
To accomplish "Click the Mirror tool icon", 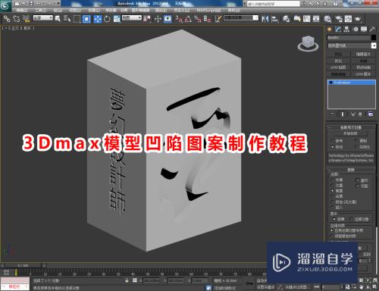I will [265, 19].
